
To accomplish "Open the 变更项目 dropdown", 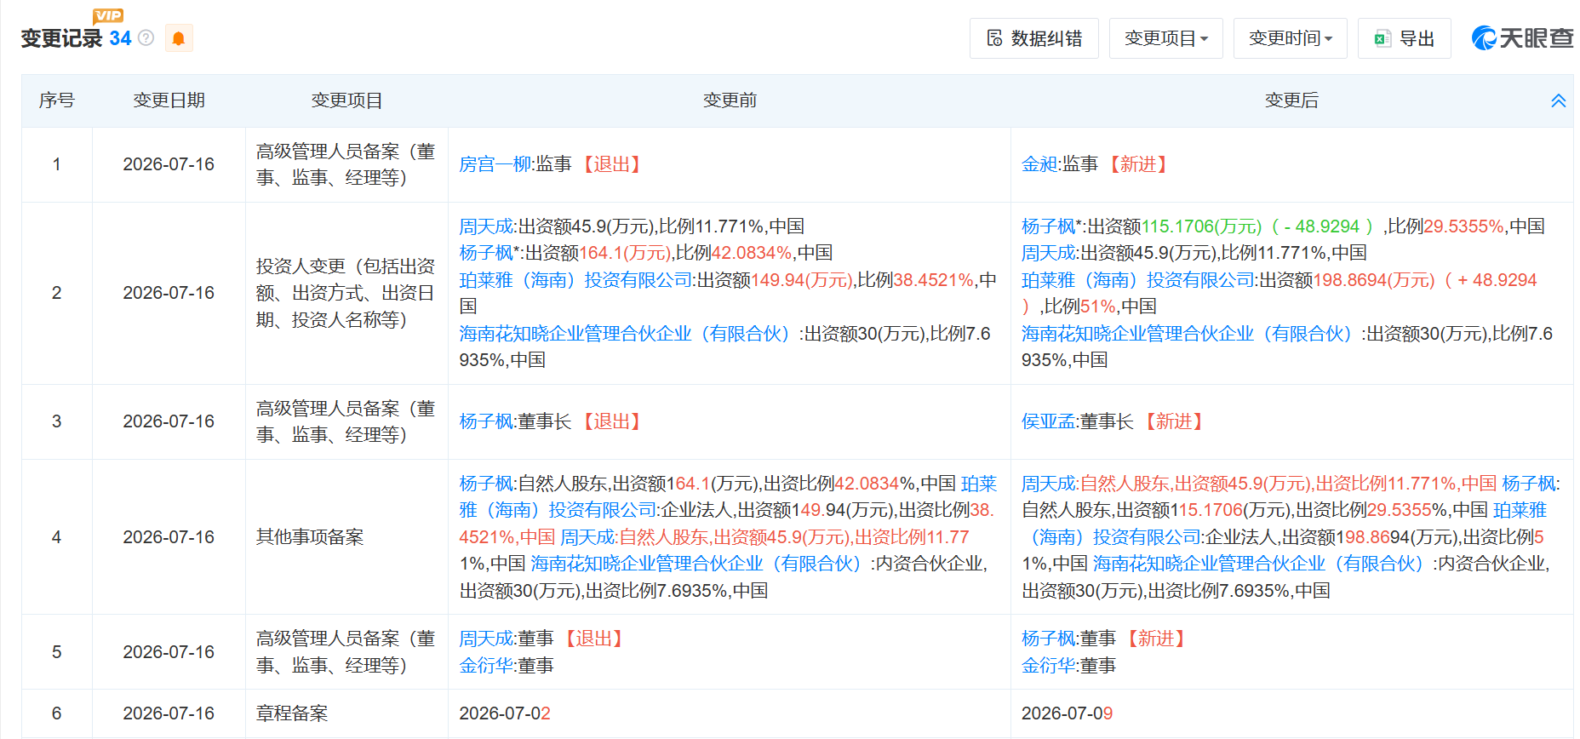I will (1166, 38).
